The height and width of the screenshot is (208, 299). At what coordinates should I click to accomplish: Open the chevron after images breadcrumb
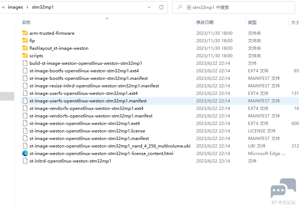[27, 7]
